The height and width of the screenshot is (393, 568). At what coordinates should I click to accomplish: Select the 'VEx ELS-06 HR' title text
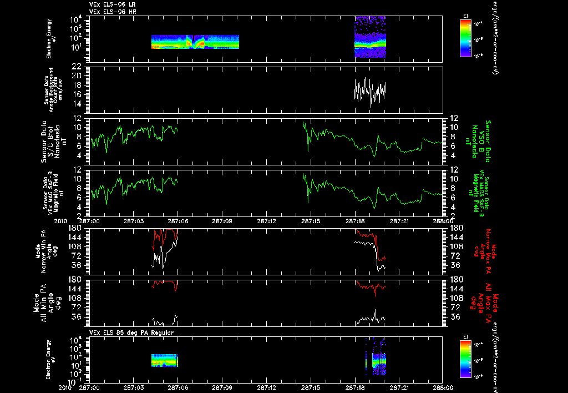[113, 12]
